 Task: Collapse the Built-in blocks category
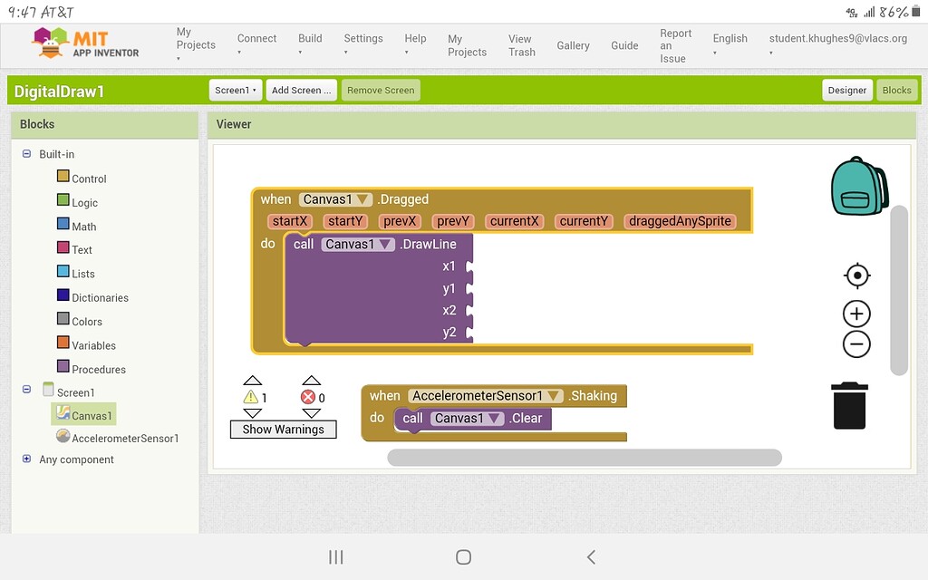coord(26,154)
